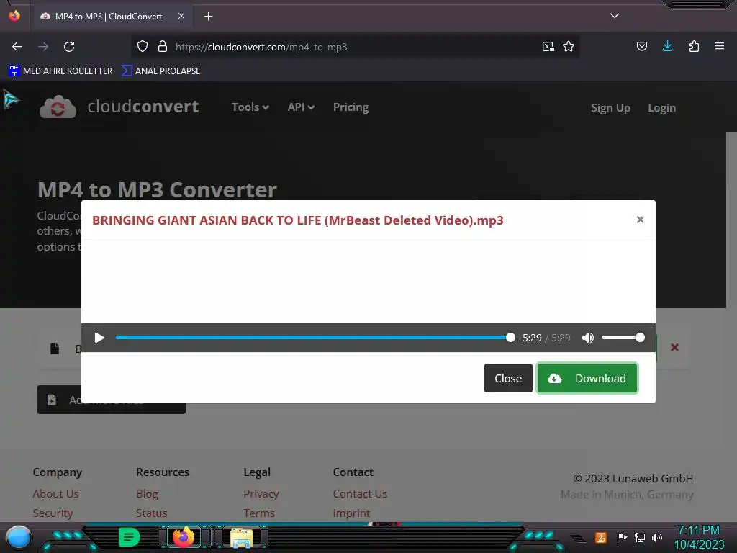Open About Us footer link

point(55,494)
